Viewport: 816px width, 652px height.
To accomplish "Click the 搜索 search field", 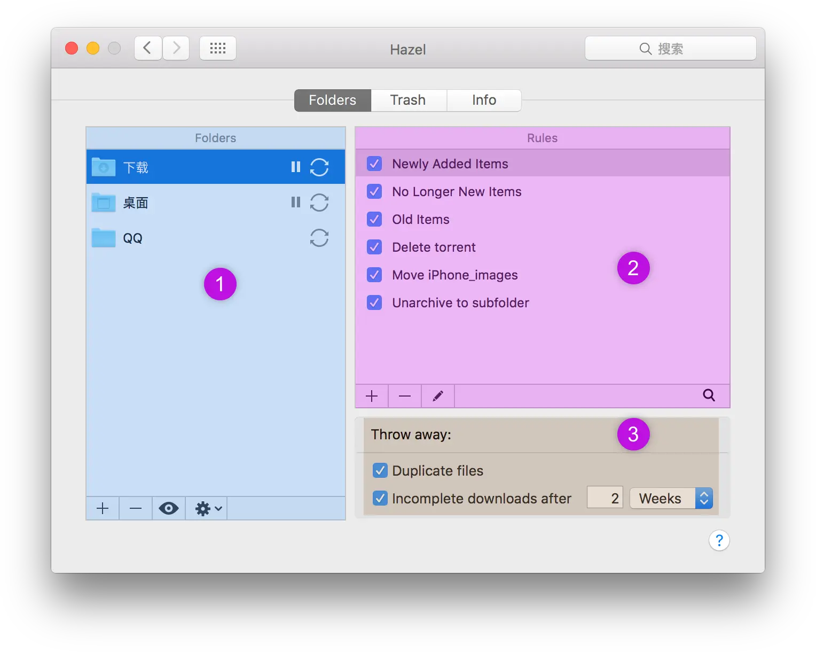I will 671,48.
